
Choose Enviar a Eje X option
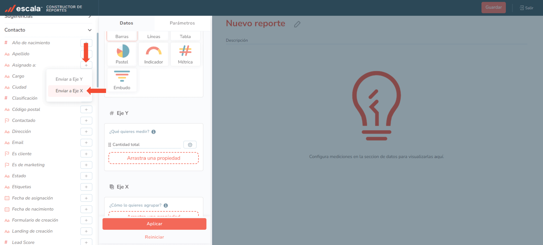click(69, 91)
